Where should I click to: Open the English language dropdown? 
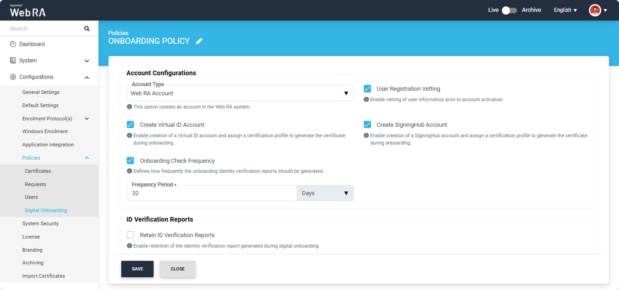565,10
